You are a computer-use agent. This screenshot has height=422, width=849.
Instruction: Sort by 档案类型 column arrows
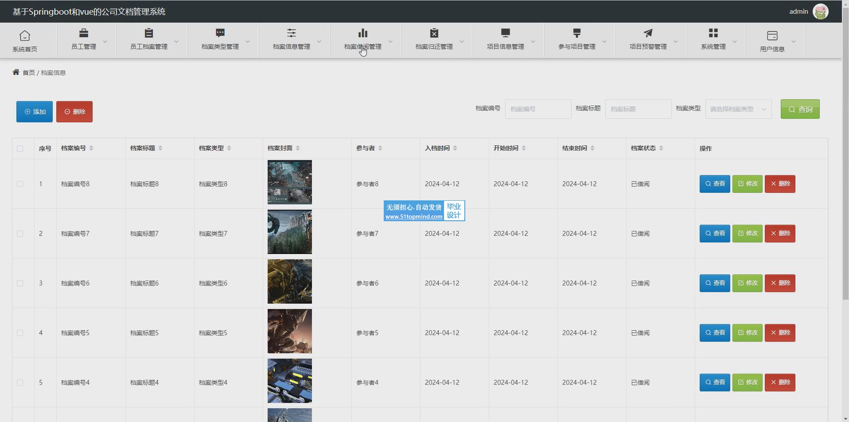[x=229, y=148]
